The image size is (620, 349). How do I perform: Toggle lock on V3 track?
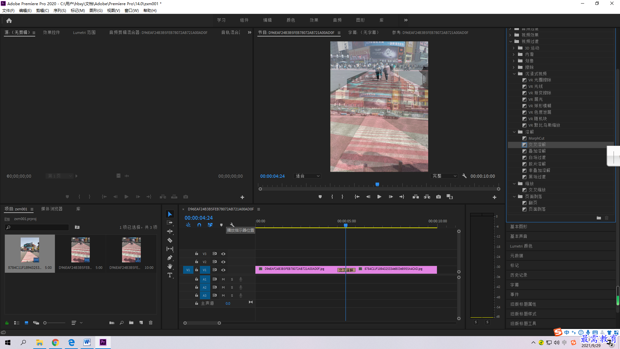point(196,254)
